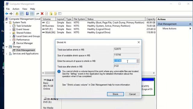Screen dimensions: 193x109
Task: Click the yellow folder open icon
Action: point(51,14)
